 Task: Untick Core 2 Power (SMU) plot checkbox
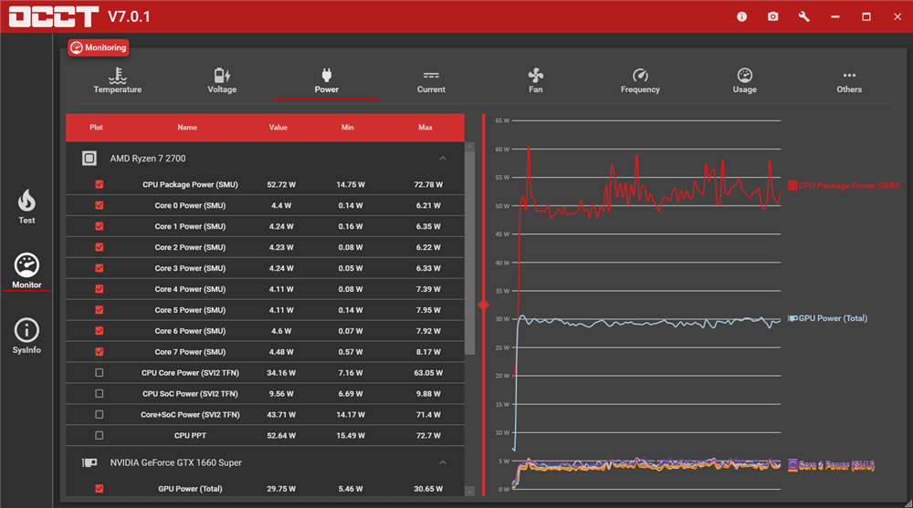99,247
